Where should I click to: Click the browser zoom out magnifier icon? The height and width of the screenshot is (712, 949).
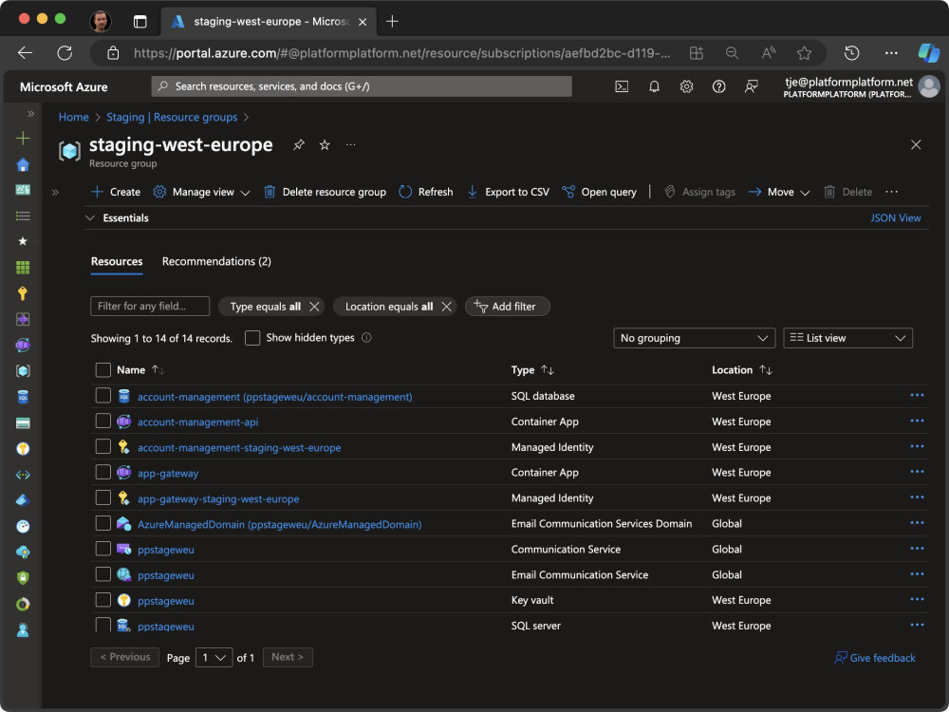coord(732,53)
